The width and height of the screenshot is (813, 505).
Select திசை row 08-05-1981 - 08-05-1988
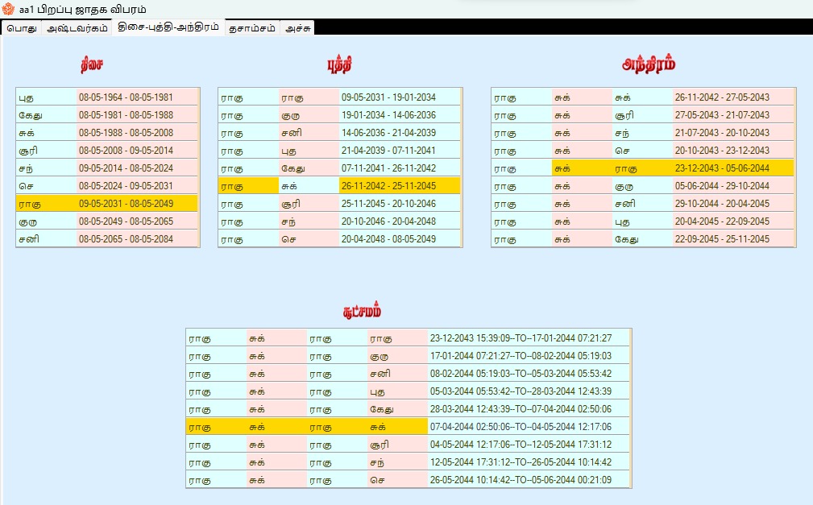(x=107, y=115)
